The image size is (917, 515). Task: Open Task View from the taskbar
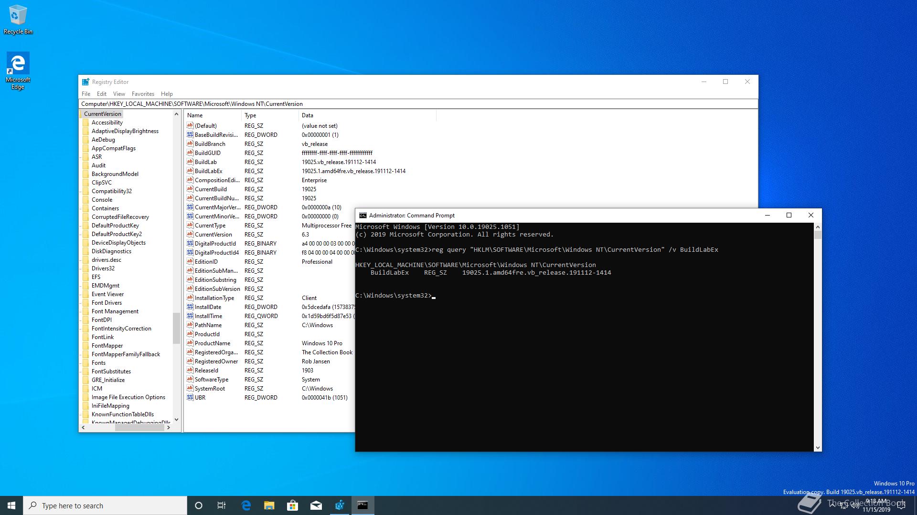click(222, 505)
